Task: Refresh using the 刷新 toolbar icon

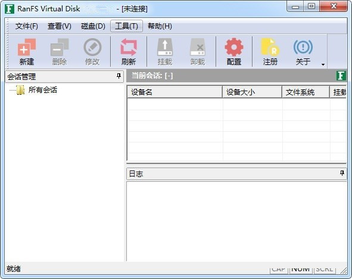Action: pos(129,52)
